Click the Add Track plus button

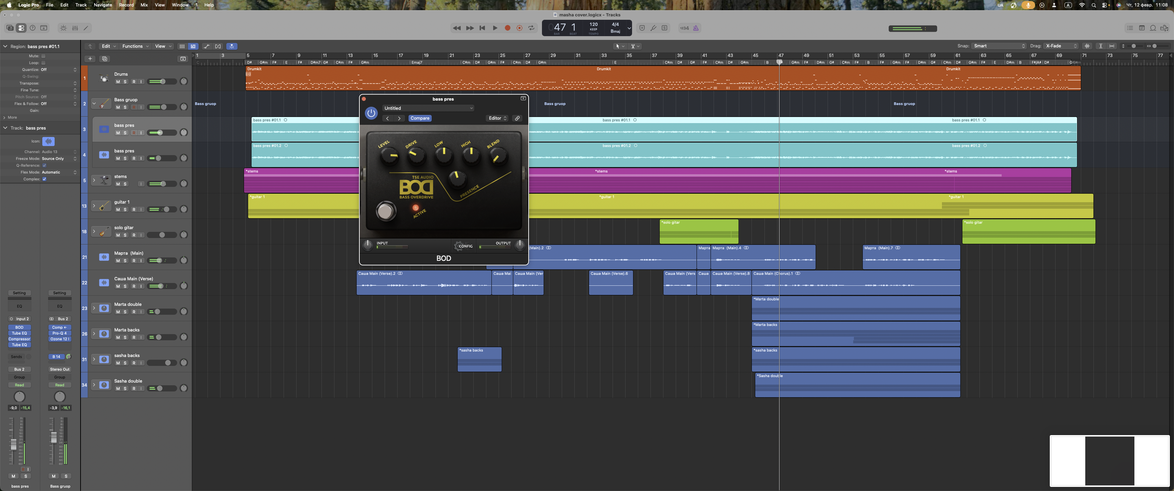click(90, 59)
